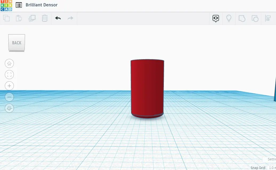This screenshot has width=276, height=170.
Task: Open the Snap Grid value dropdown
Action: (x=271, y=168)
